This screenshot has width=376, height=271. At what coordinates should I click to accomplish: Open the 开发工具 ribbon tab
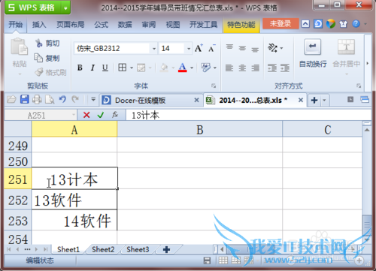(203, 25)
